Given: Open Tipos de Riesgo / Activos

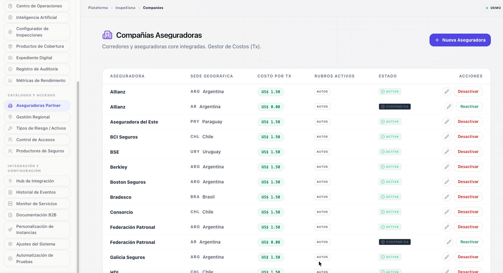Looking at the screenshot, I should pos(37,128).
